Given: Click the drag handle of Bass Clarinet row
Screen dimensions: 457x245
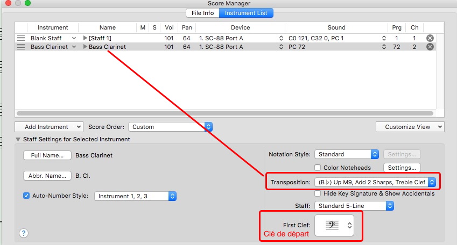Looking at the screenshot, I should pos(21,47).
